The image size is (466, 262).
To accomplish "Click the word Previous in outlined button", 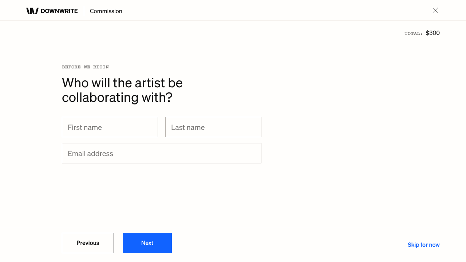I will 88,243.
